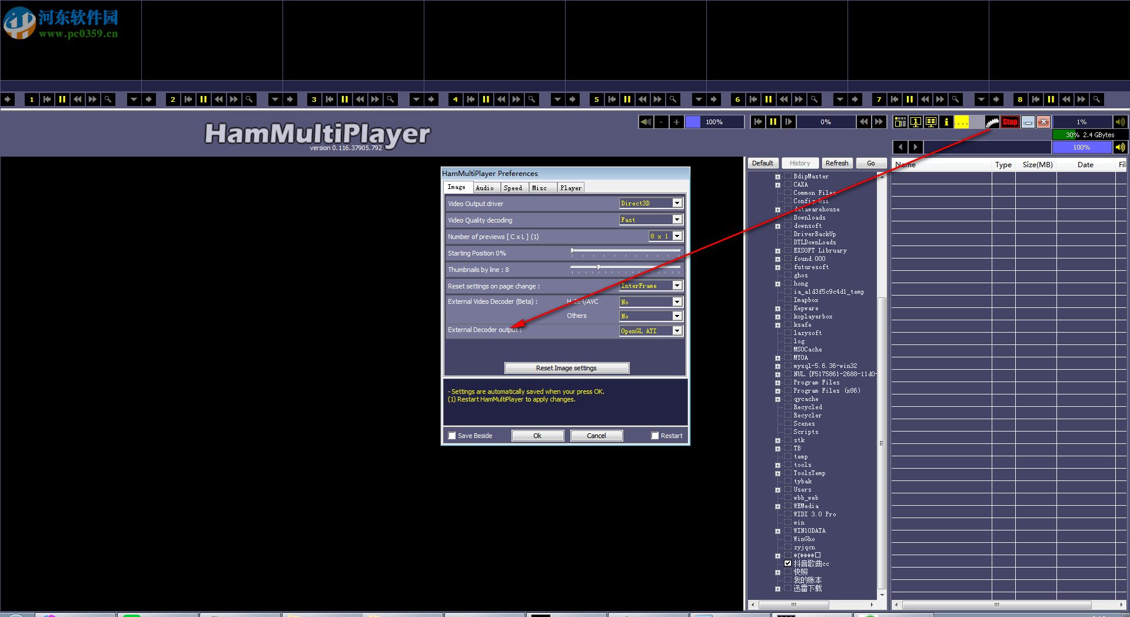This screenshot has height=617, width=1130.
Task: Open the External Decoder output dropdown
Action: tap(677, 331)
